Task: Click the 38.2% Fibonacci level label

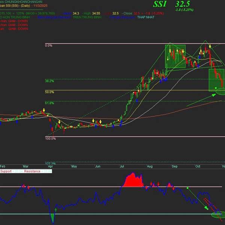Action: tap(49, 81)
